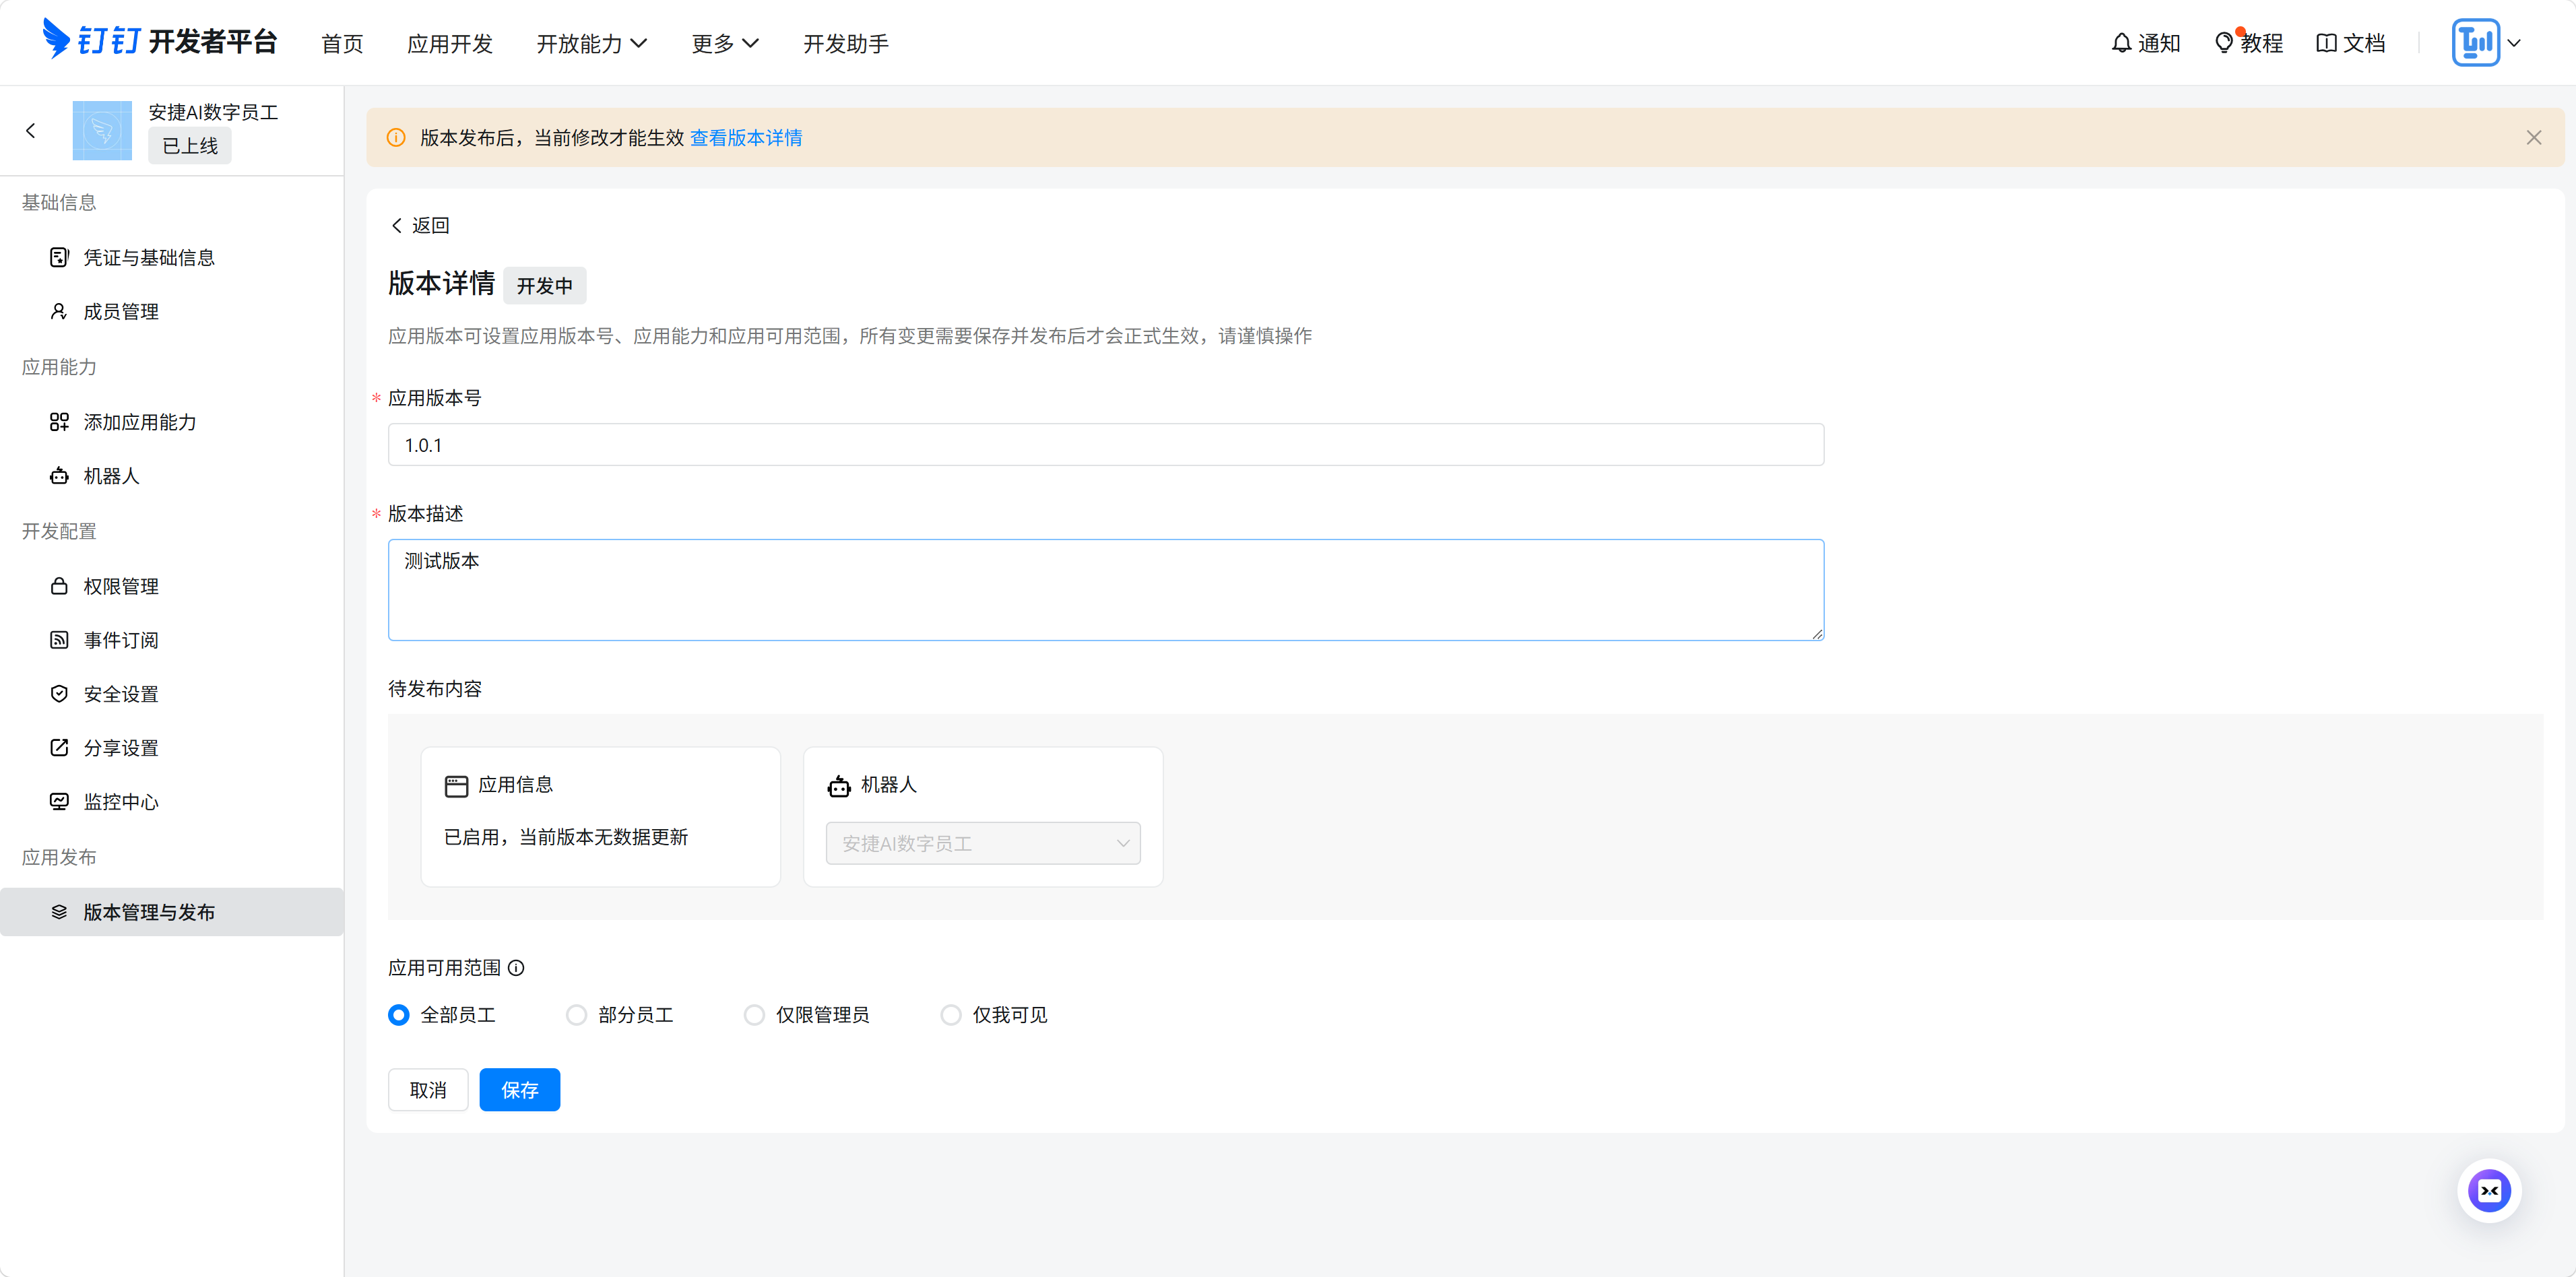The width and height of the screenshot is (2576, 1277).
Task: Click the 保存 button
Action: pos(520,1090)
